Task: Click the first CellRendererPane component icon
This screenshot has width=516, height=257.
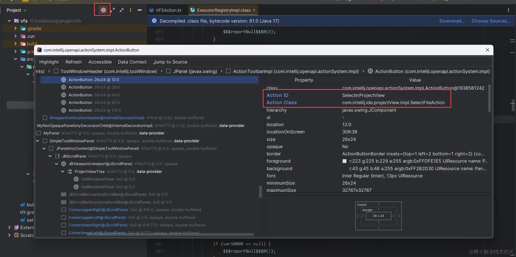Action: 76,179
